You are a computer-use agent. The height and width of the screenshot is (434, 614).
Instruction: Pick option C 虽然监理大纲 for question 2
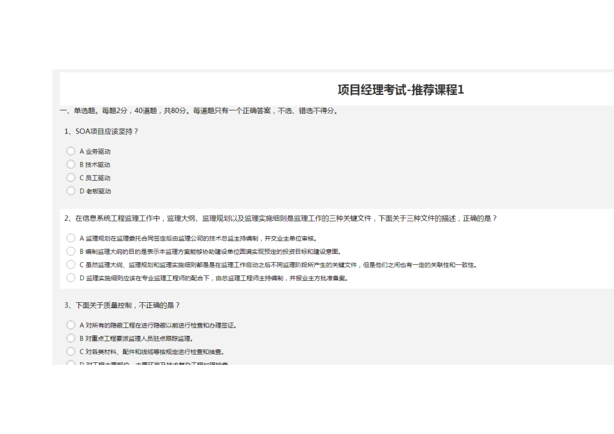coord(71,265)
